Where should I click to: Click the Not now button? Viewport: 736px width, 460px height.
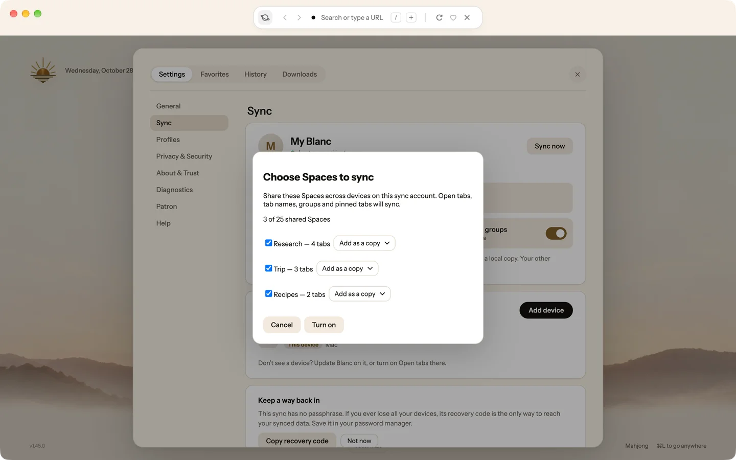click(x=359, y=441)
